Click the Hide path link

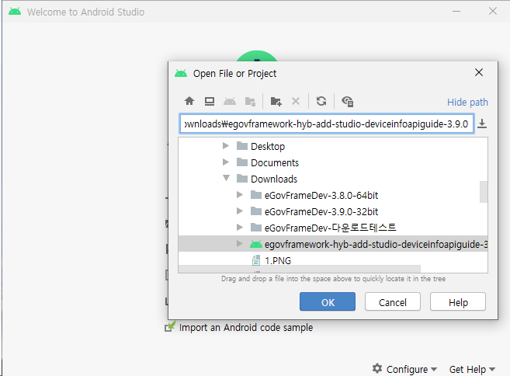[x=467, y=102]
